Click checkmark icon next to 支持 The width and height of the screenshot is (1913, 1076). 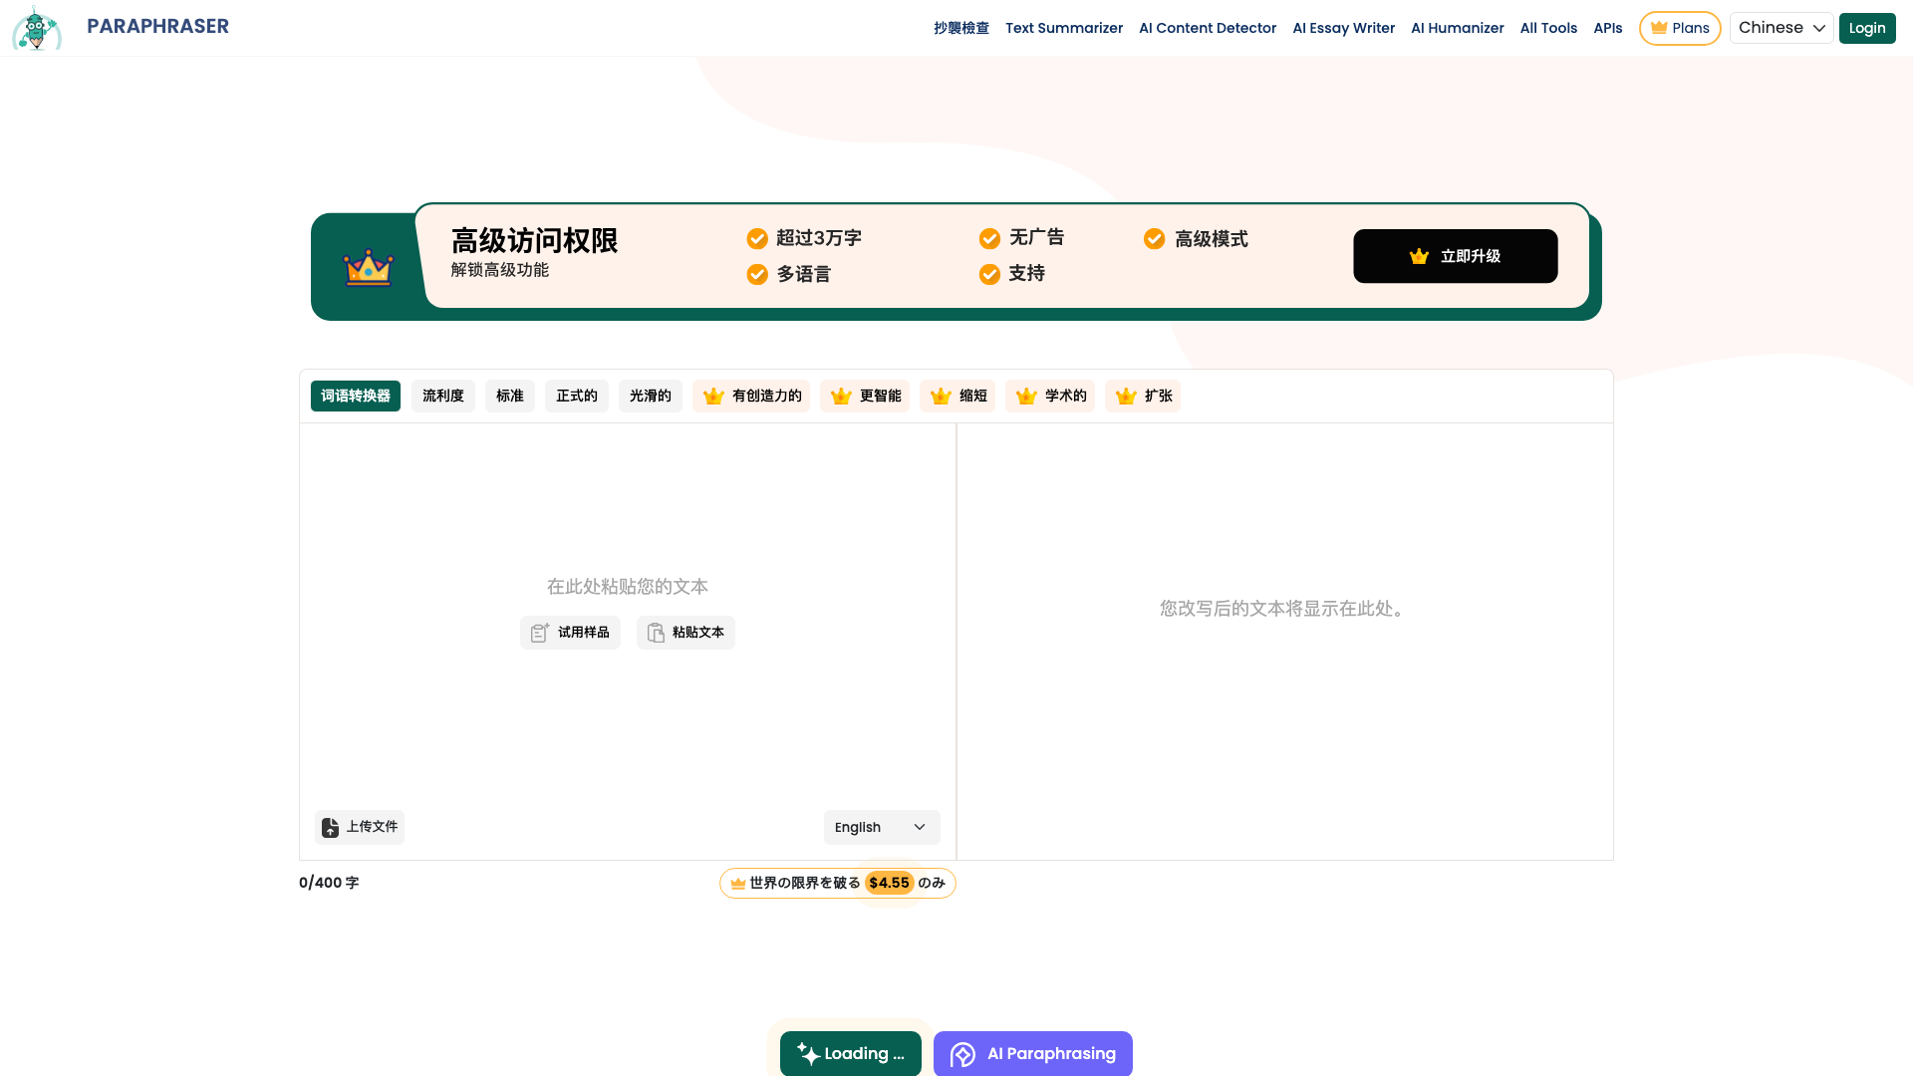(x=989, y=274)
